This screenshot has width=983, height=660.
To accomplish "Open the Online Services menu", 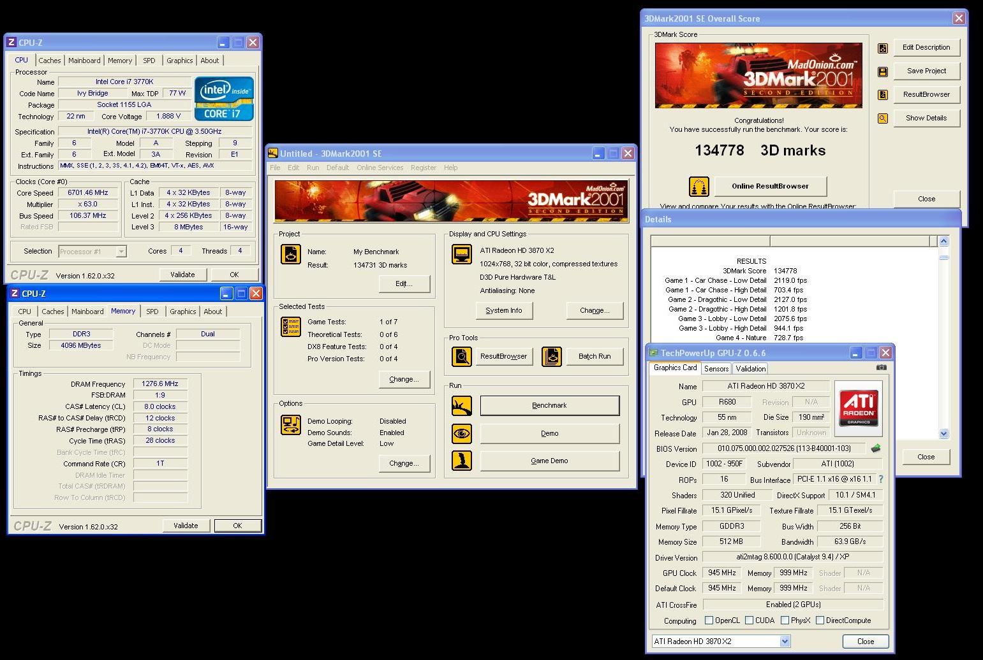I will 380,168.
